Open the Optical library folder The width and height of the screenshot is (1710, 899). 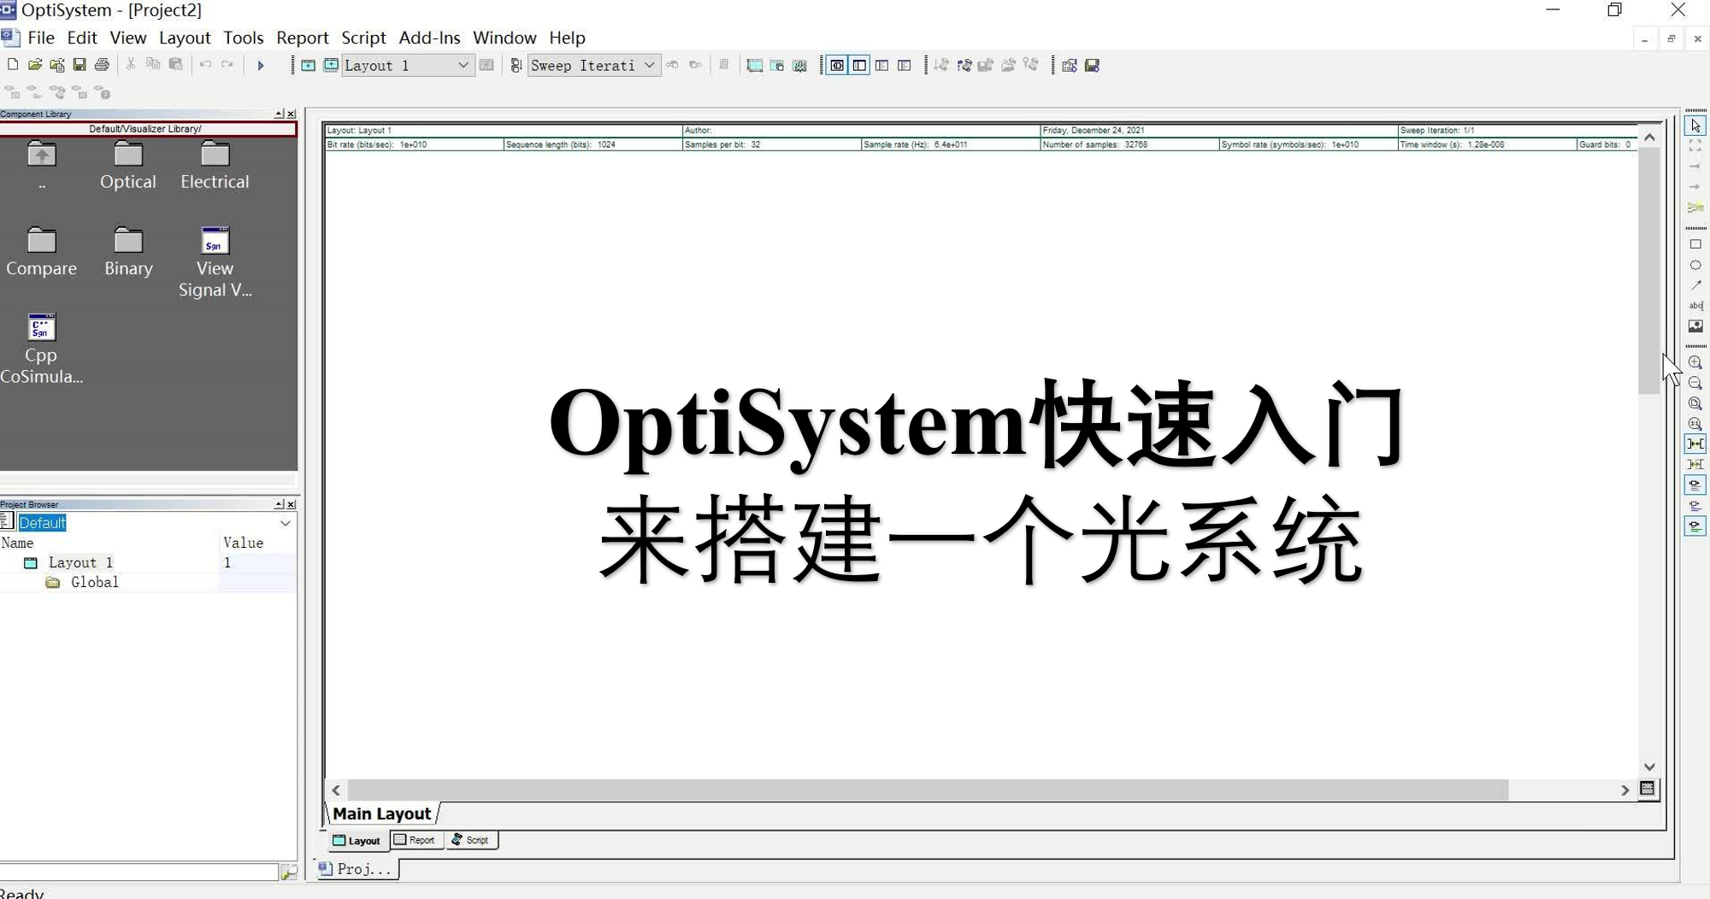[128, 167]
